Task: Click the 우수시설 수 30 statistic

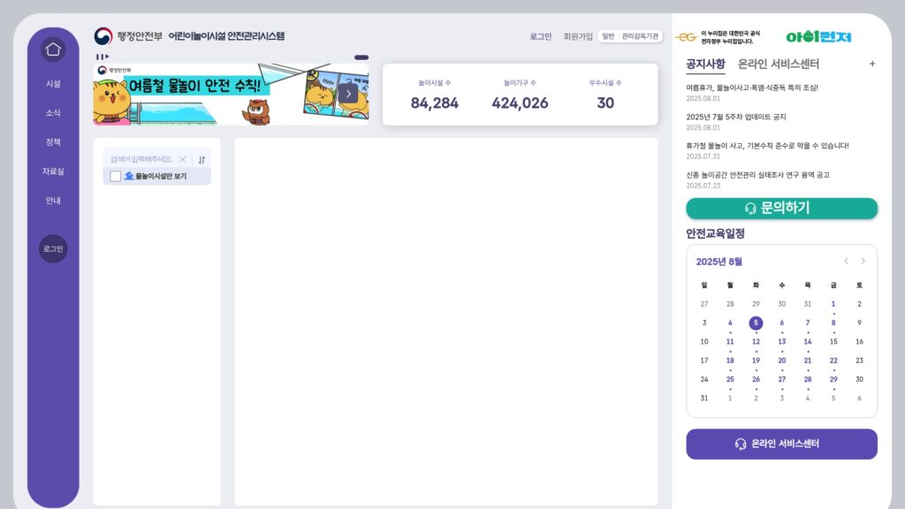Action: click(605, 95)
